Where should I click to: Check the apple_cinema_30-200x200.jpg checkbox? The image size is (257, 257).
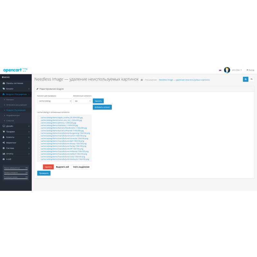tap(40, 118)
